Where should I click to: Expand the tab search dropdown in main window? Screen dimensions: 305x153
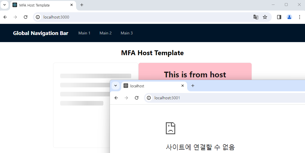(x=5, y=5)
